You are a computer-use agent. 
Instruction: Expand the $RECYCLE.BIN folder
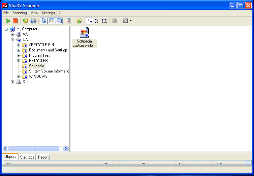point(18,45)
